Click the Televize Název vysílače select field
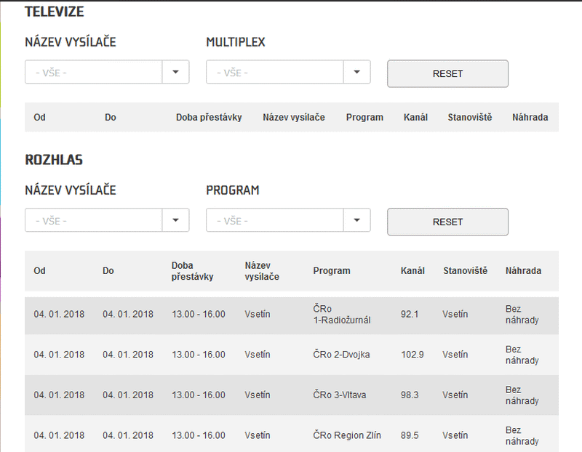582x452 pixels. [93, 72]
